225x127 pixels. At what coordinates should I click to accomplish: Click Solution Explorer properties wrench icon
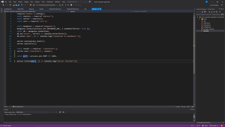click(x=220, y=12)
